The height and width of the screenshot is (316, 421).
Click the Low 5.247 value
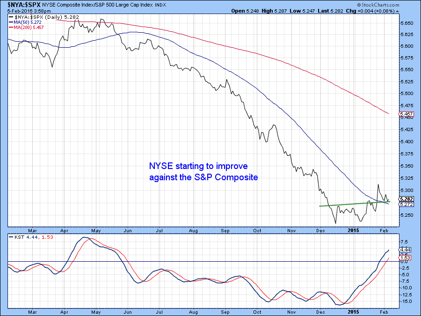tap(302, 11)
